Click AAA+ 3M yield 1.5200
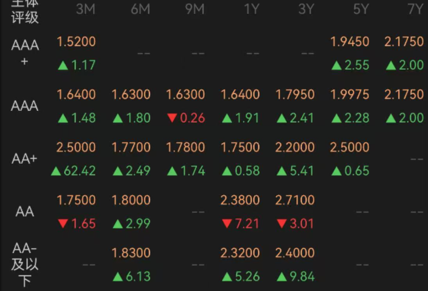Viewport: 428px width, 291px height. coord(76,42)
